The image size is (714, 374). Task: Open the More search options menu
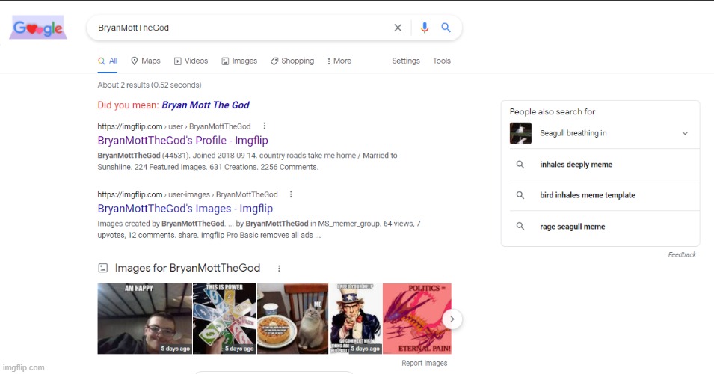pos(339,61)
